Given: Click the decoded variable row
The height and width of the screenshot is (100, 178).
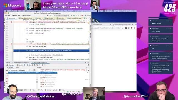Looking at the screenshot, I should point(48,81).
